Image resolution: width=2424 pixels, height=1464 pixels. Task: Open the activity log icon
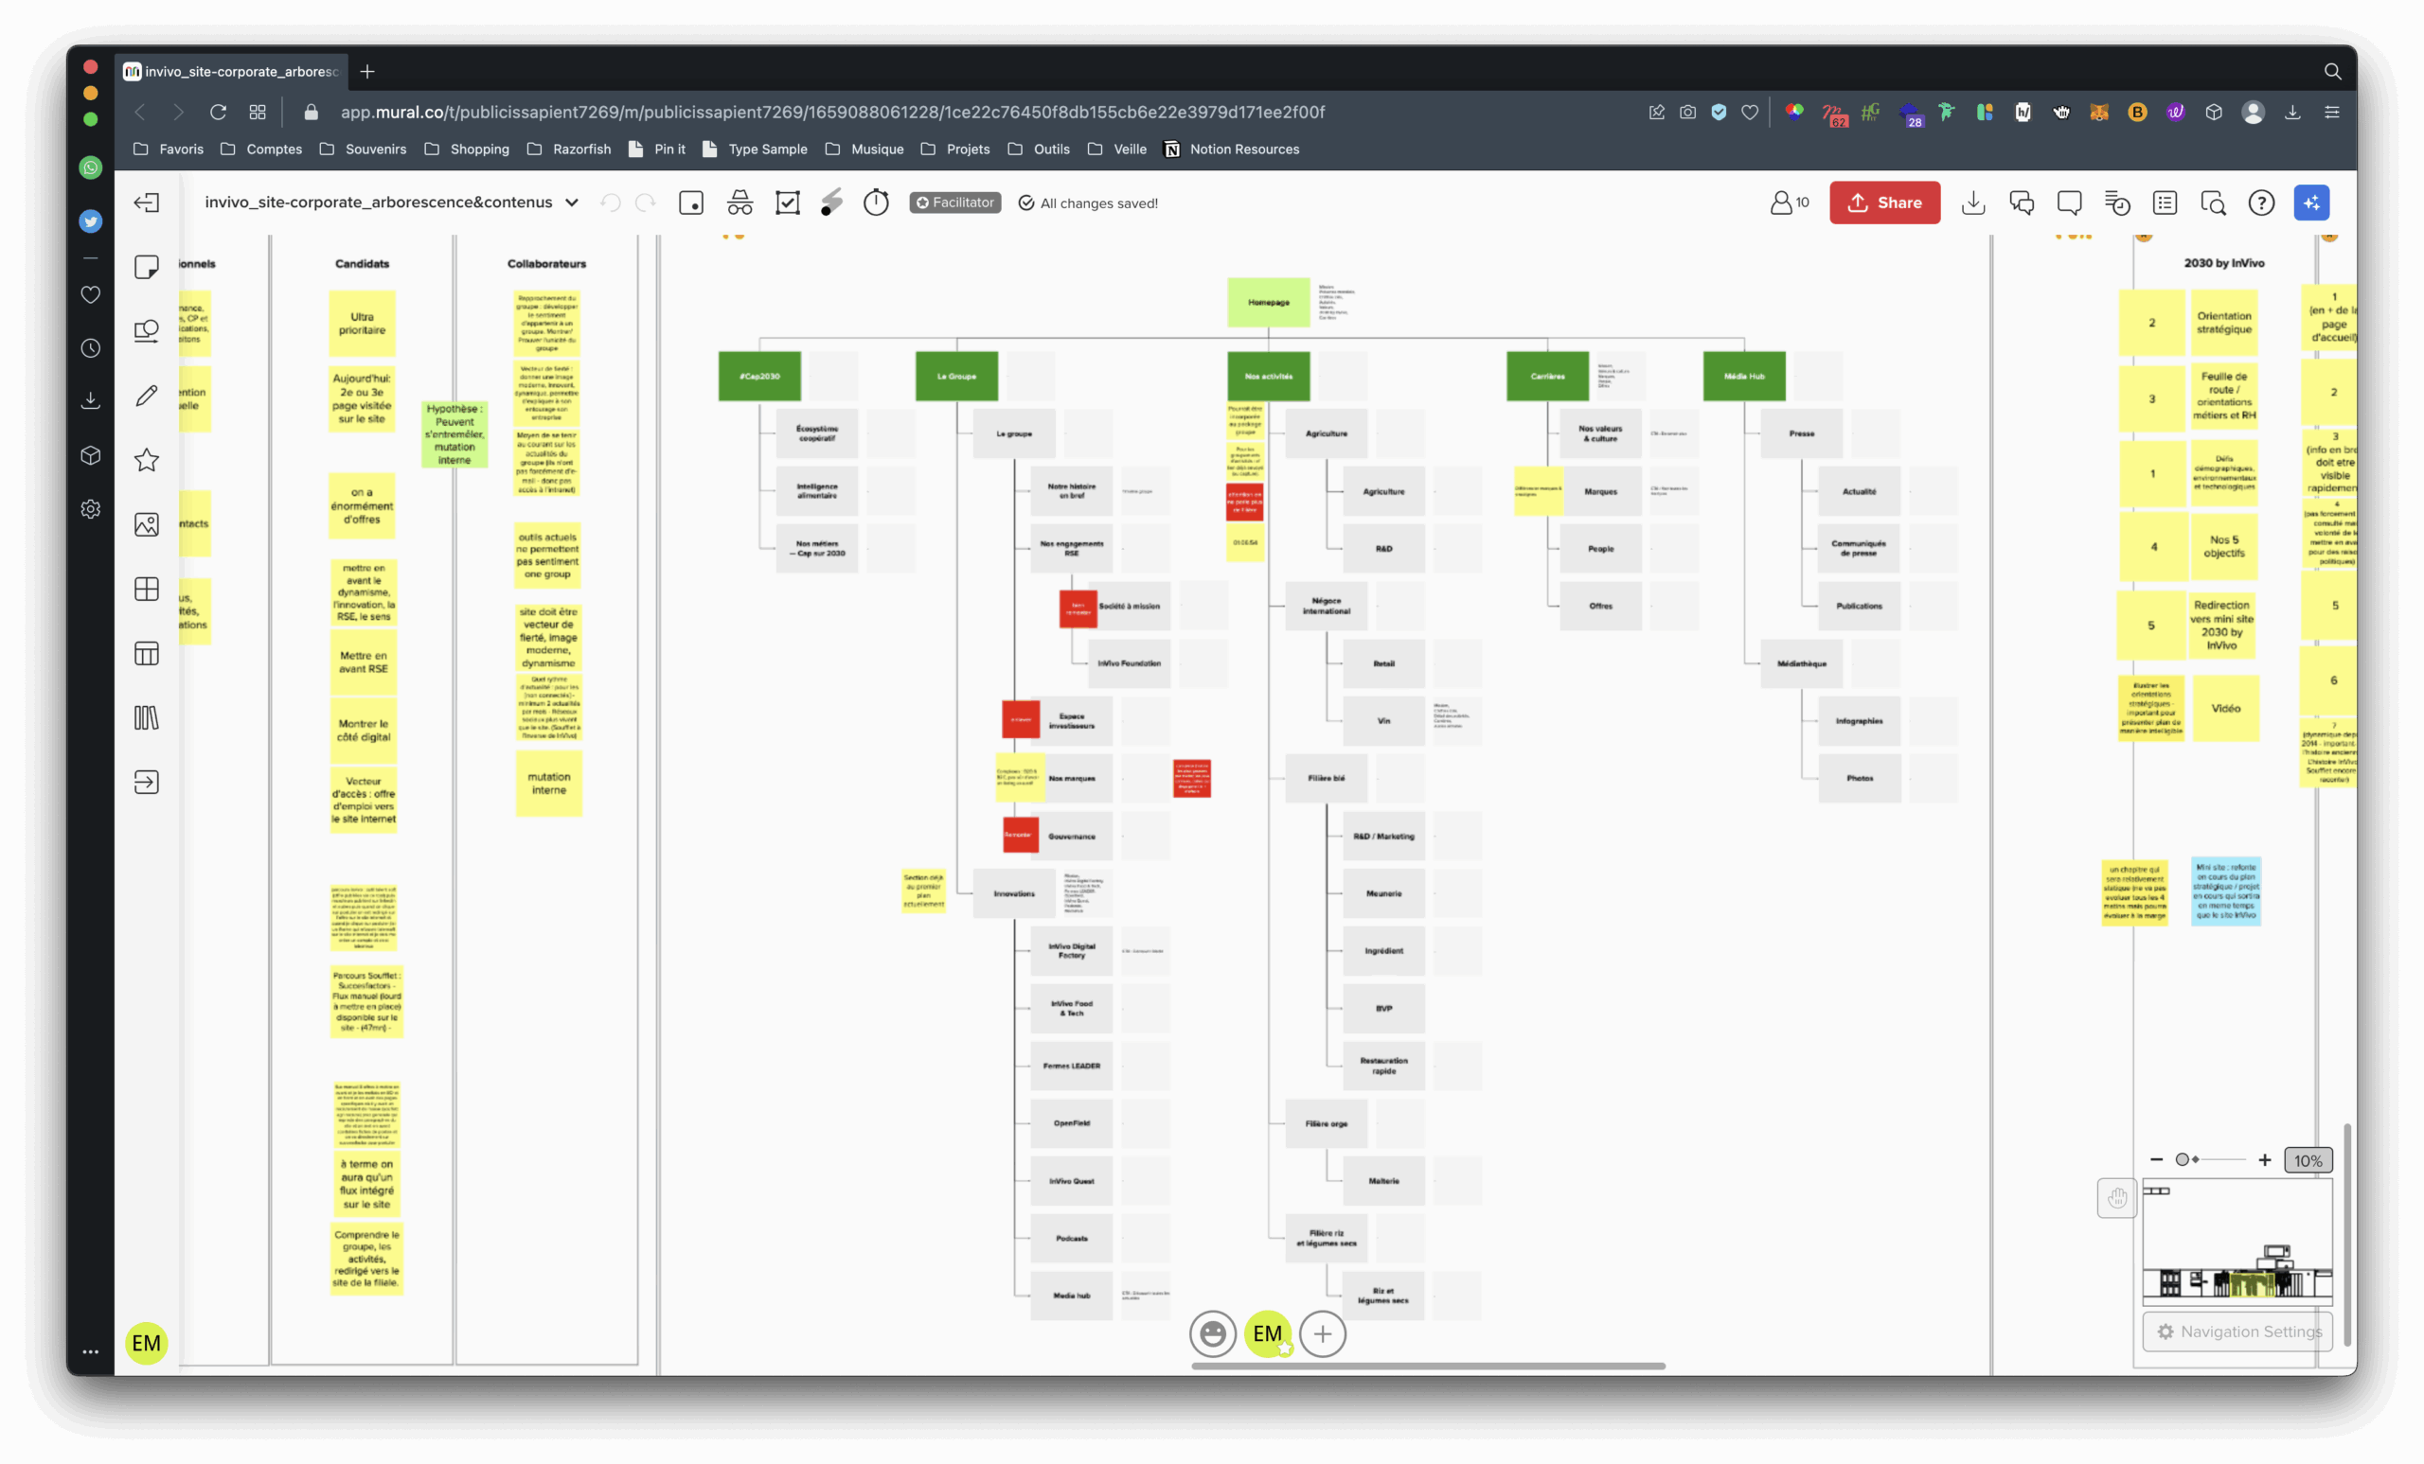pyautogui.click(x=2117, y=203)
